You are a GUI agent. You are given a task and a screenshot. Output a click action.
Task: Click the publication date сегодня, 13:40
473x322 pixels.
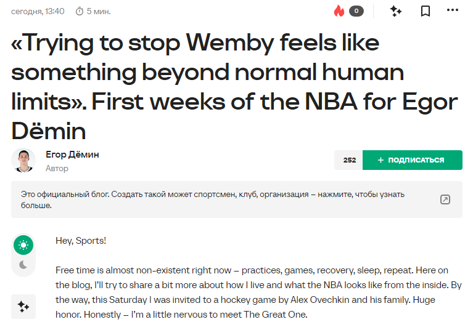(x=38, y=11)
